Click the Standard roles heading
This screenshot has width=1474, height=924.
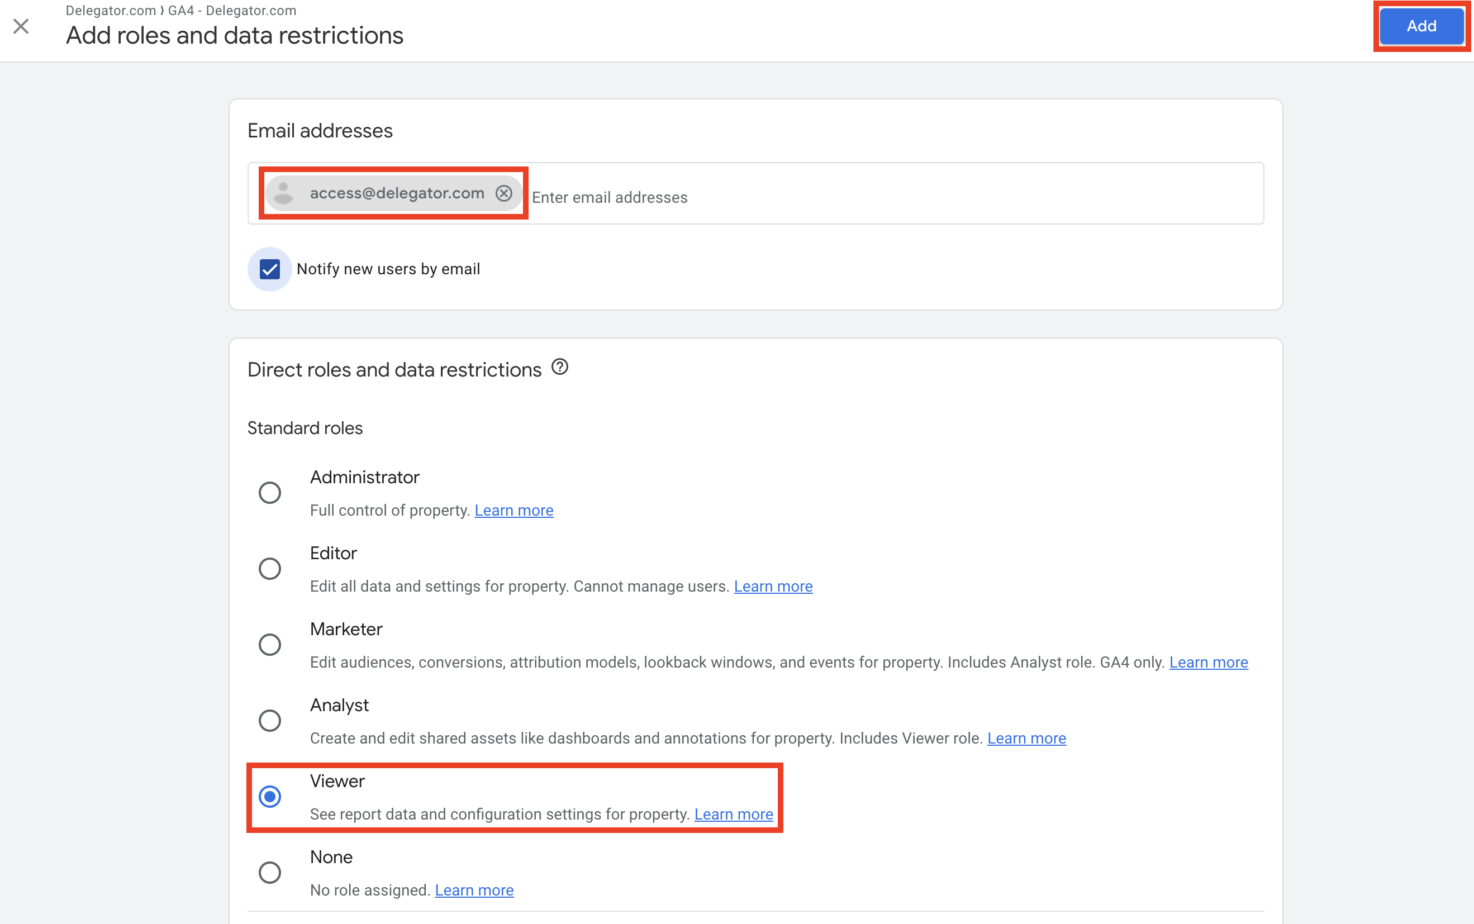coord(305,428)
